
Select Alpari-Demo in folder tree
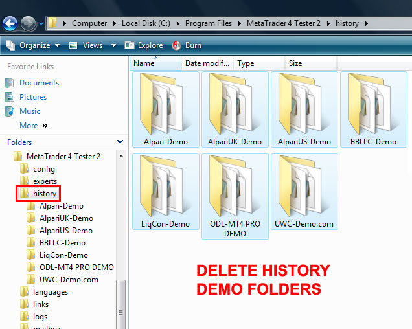[x=62, y=206]
